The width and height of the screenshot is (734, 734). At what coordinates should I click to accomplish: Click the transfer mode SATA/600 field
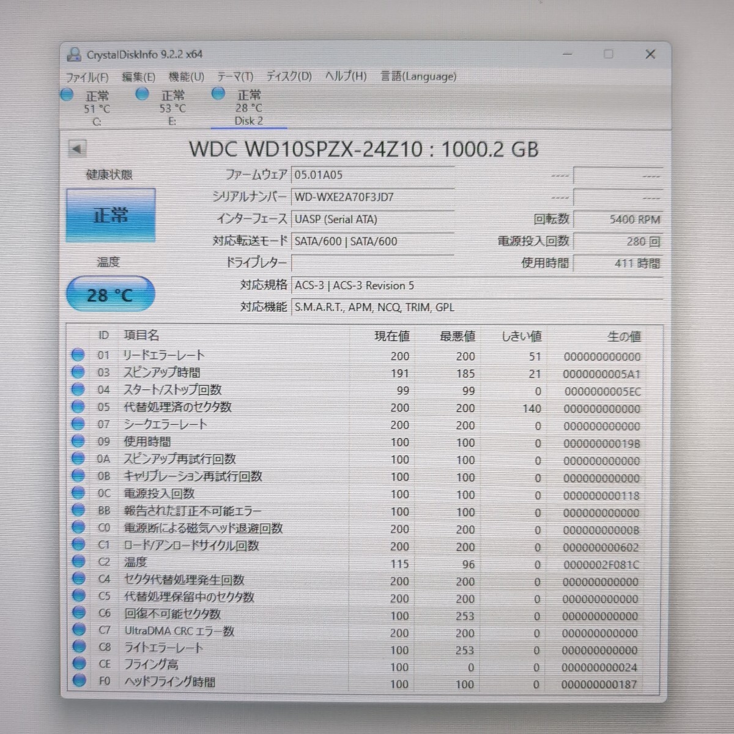(x=373, y=241)
